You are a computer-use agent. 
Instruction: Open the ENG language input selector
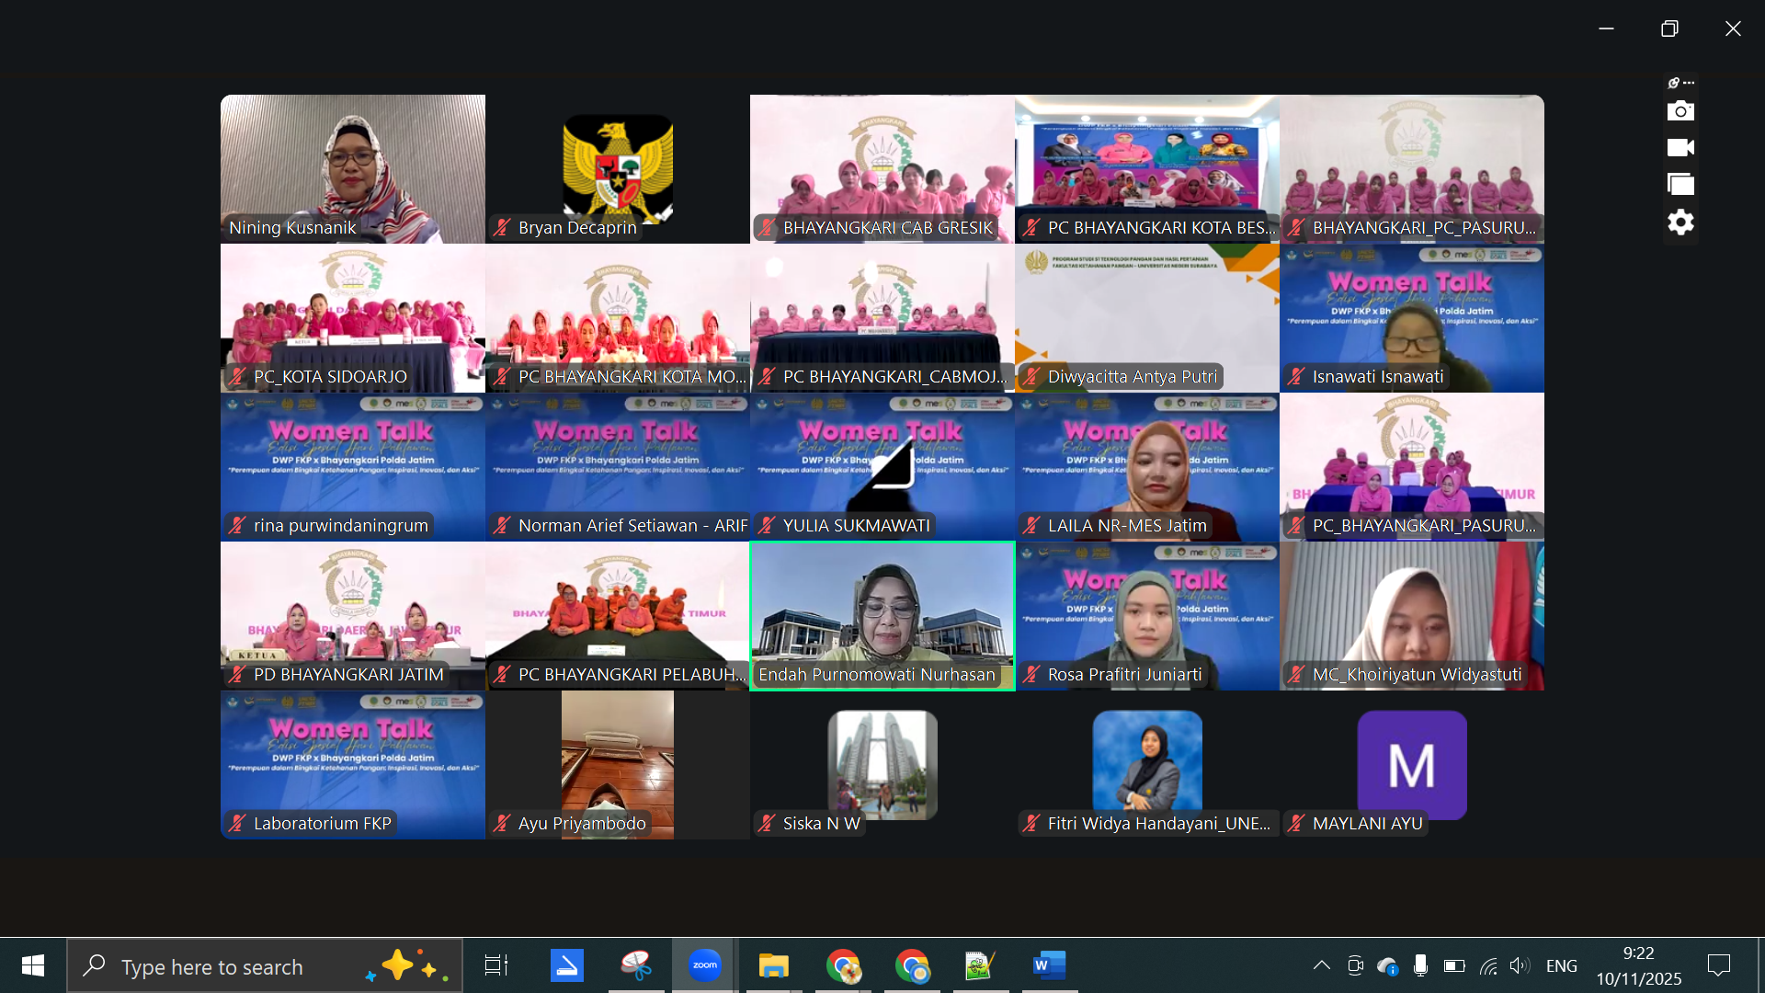[x=1561, y=965]
